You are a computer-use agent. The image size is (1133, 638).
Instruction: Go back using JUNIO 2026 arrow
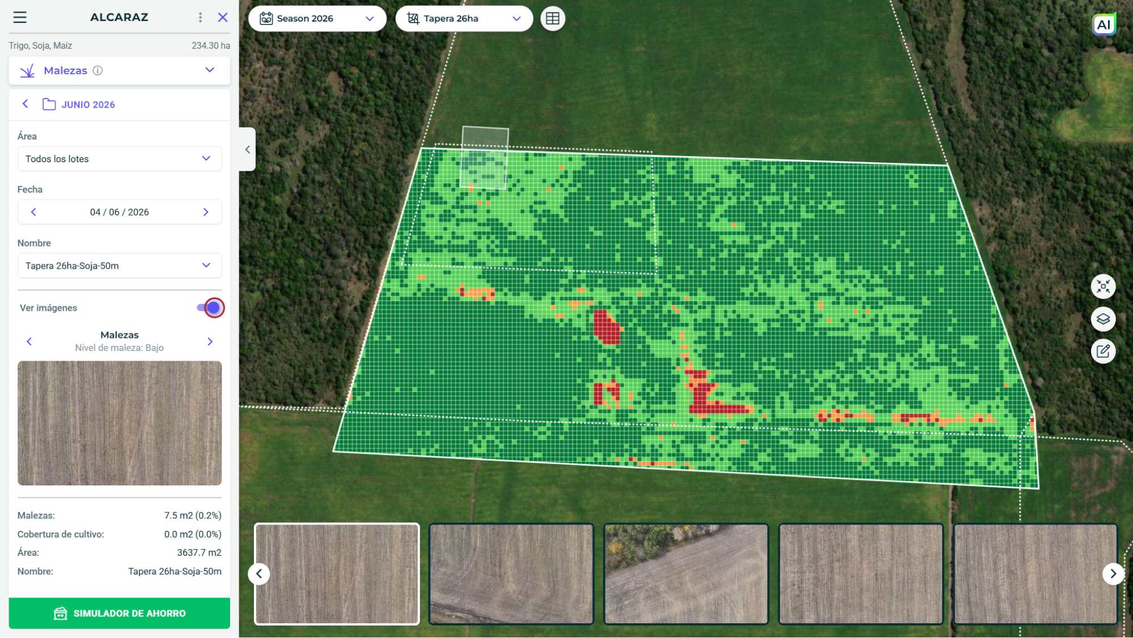(26, 104)
